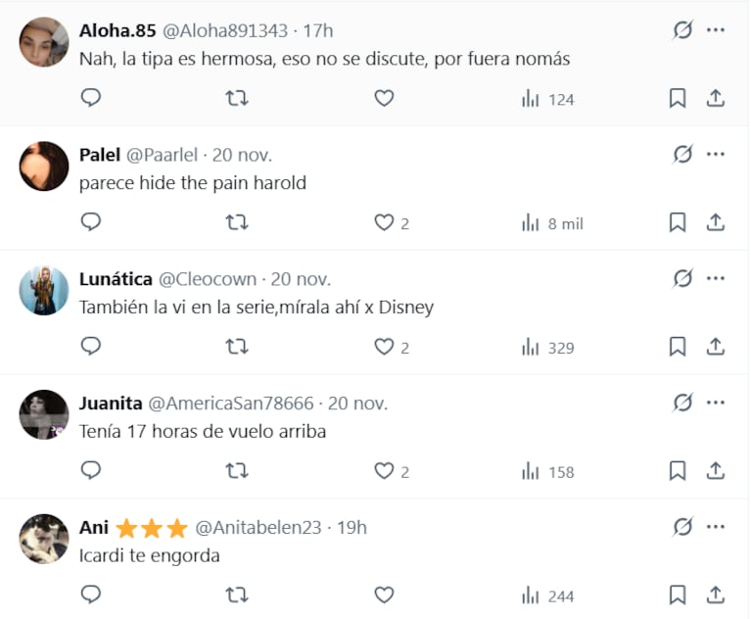Repost Lunática's tweet
The width and height of the screenshot is (751, 619).
tap(237, 347)
